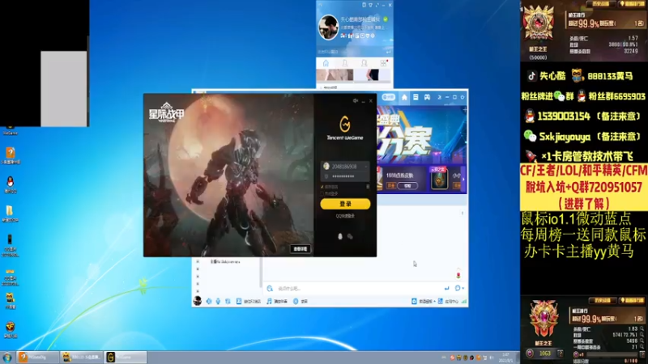This screenshot has width=648, height=364.
Task: Open the yellow folder desktop shortcut
Action: pyautogui.click(x=10, y=214)
